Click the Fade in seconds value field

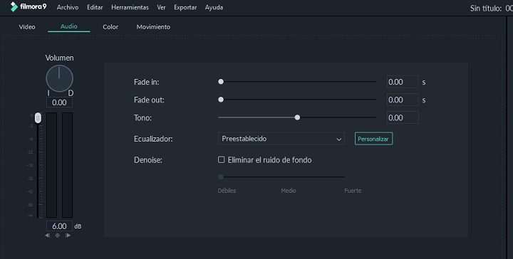[403, 82]
